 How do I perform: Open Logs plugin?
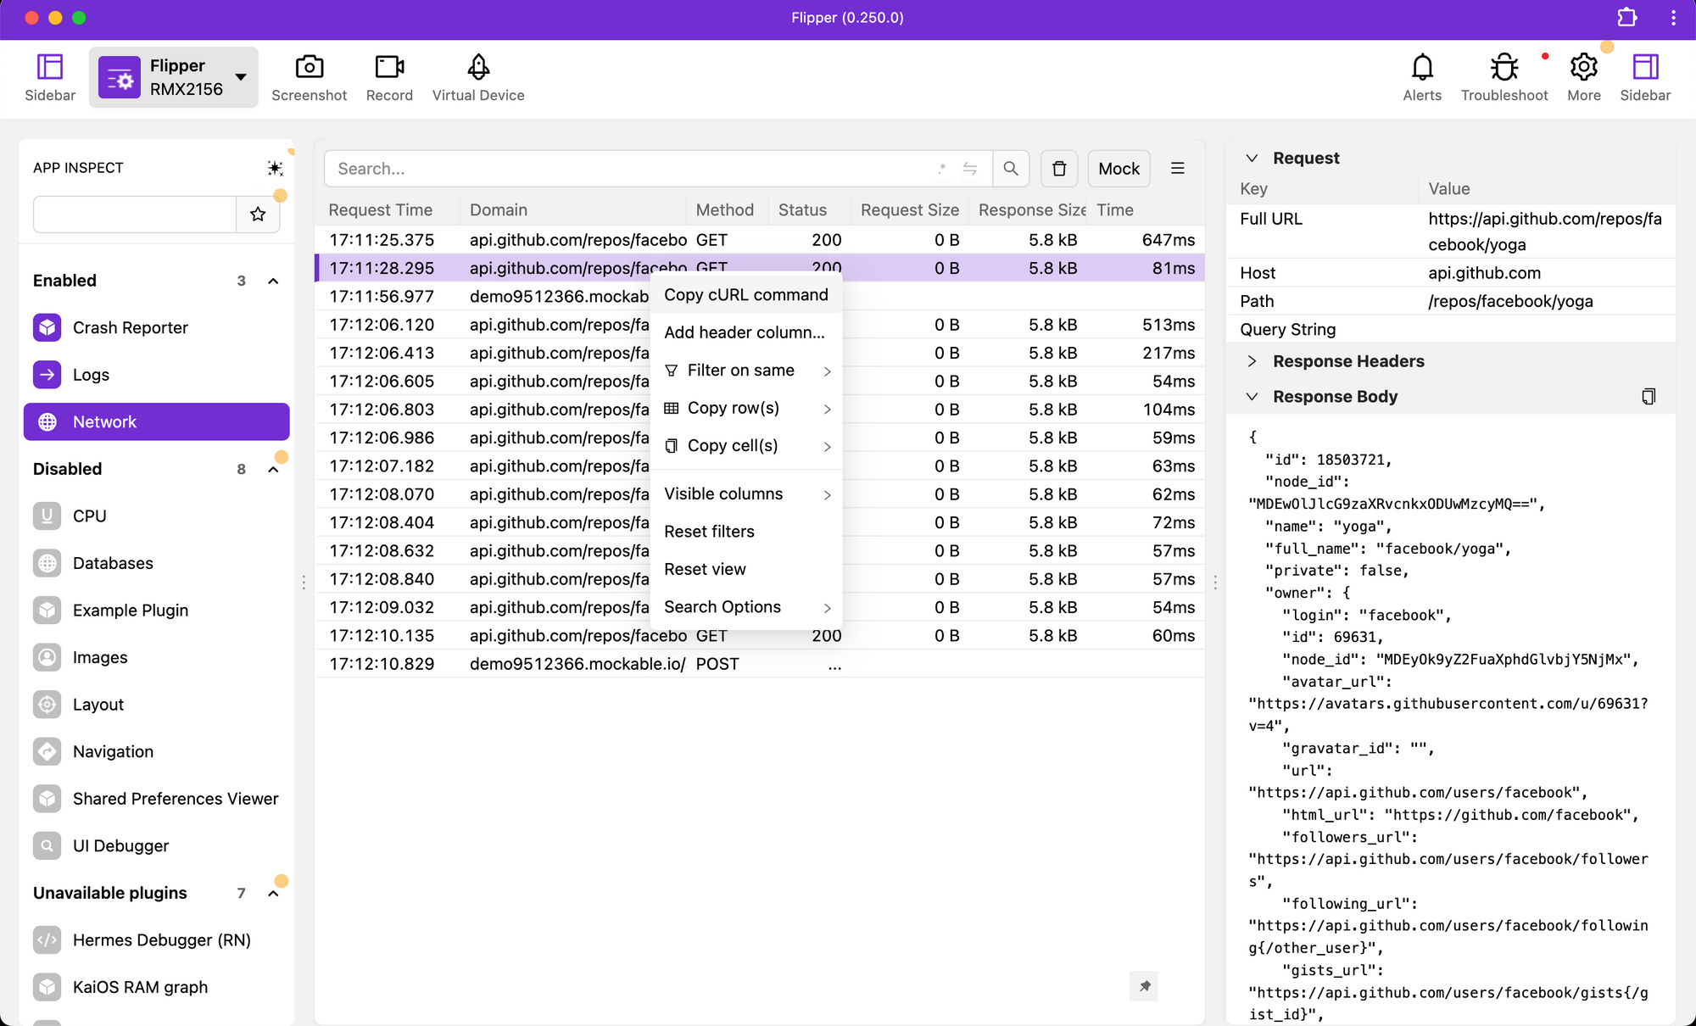157,375
